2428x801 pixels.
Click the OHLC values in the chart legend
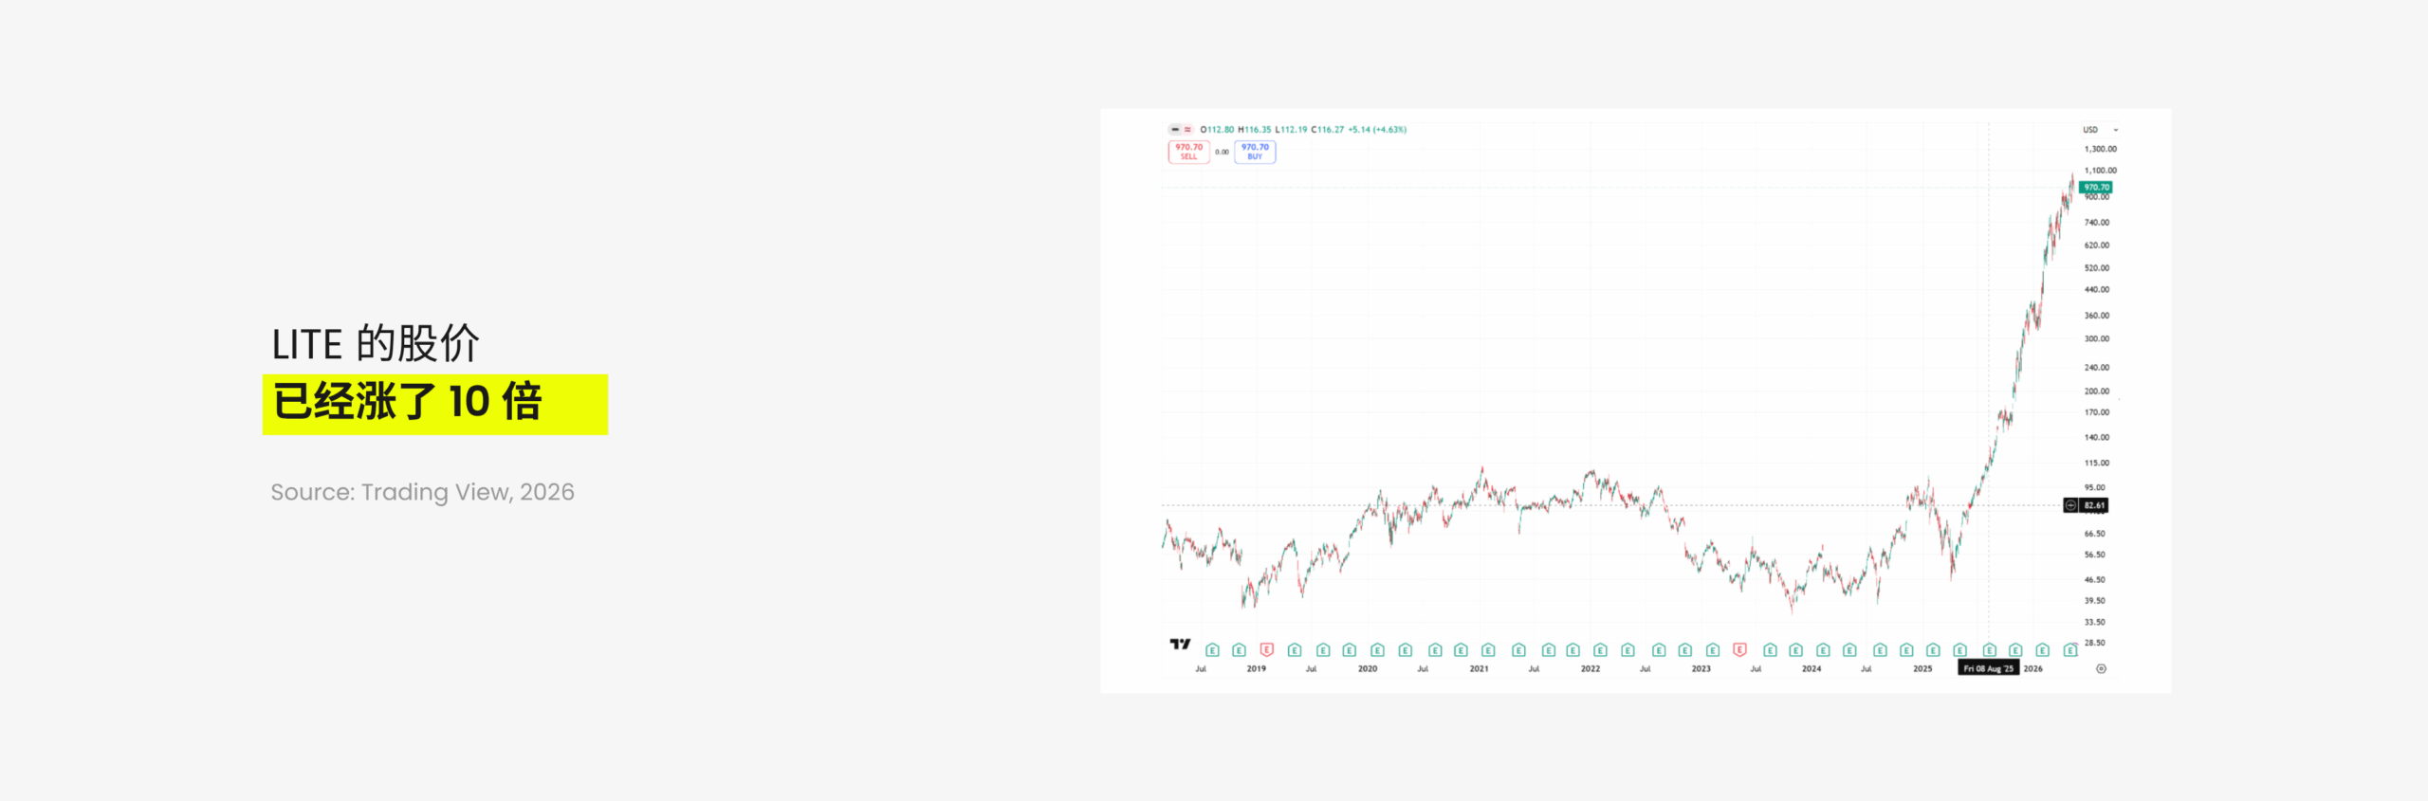1303,129
